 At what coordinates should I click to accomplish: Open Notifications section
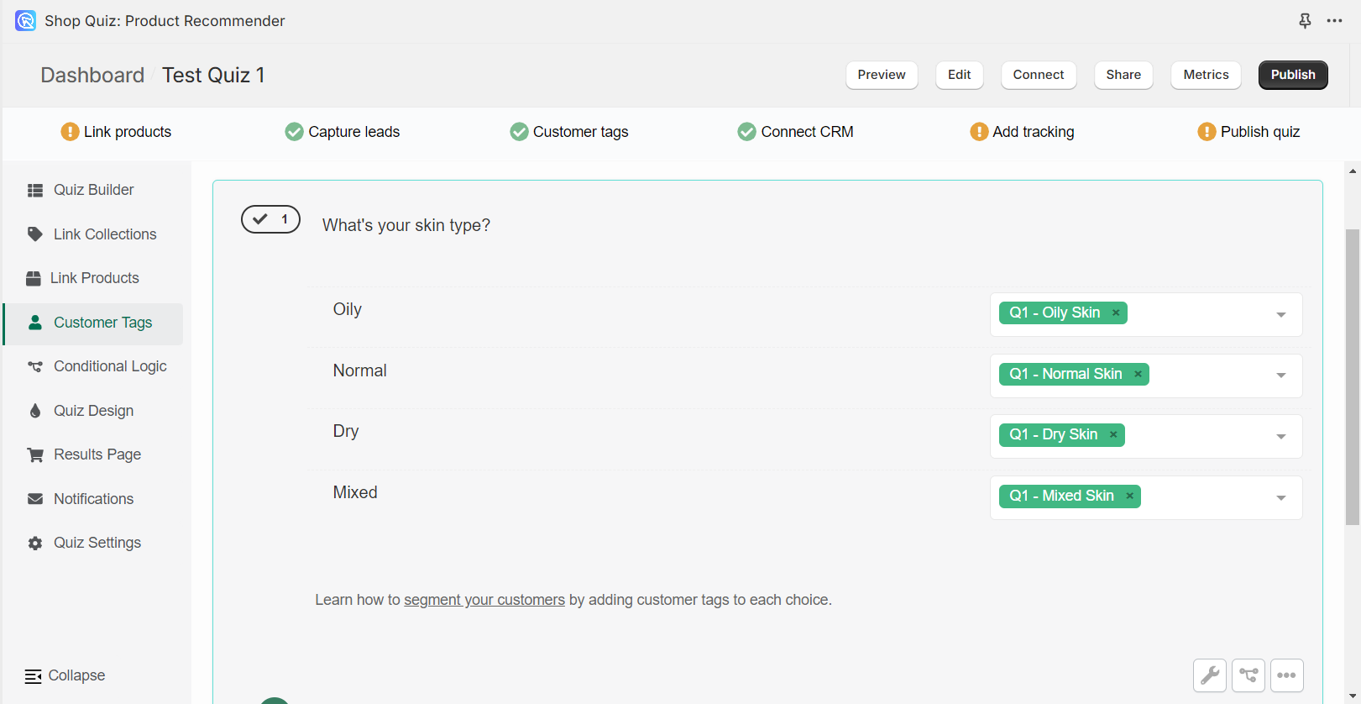click(94, 499)
